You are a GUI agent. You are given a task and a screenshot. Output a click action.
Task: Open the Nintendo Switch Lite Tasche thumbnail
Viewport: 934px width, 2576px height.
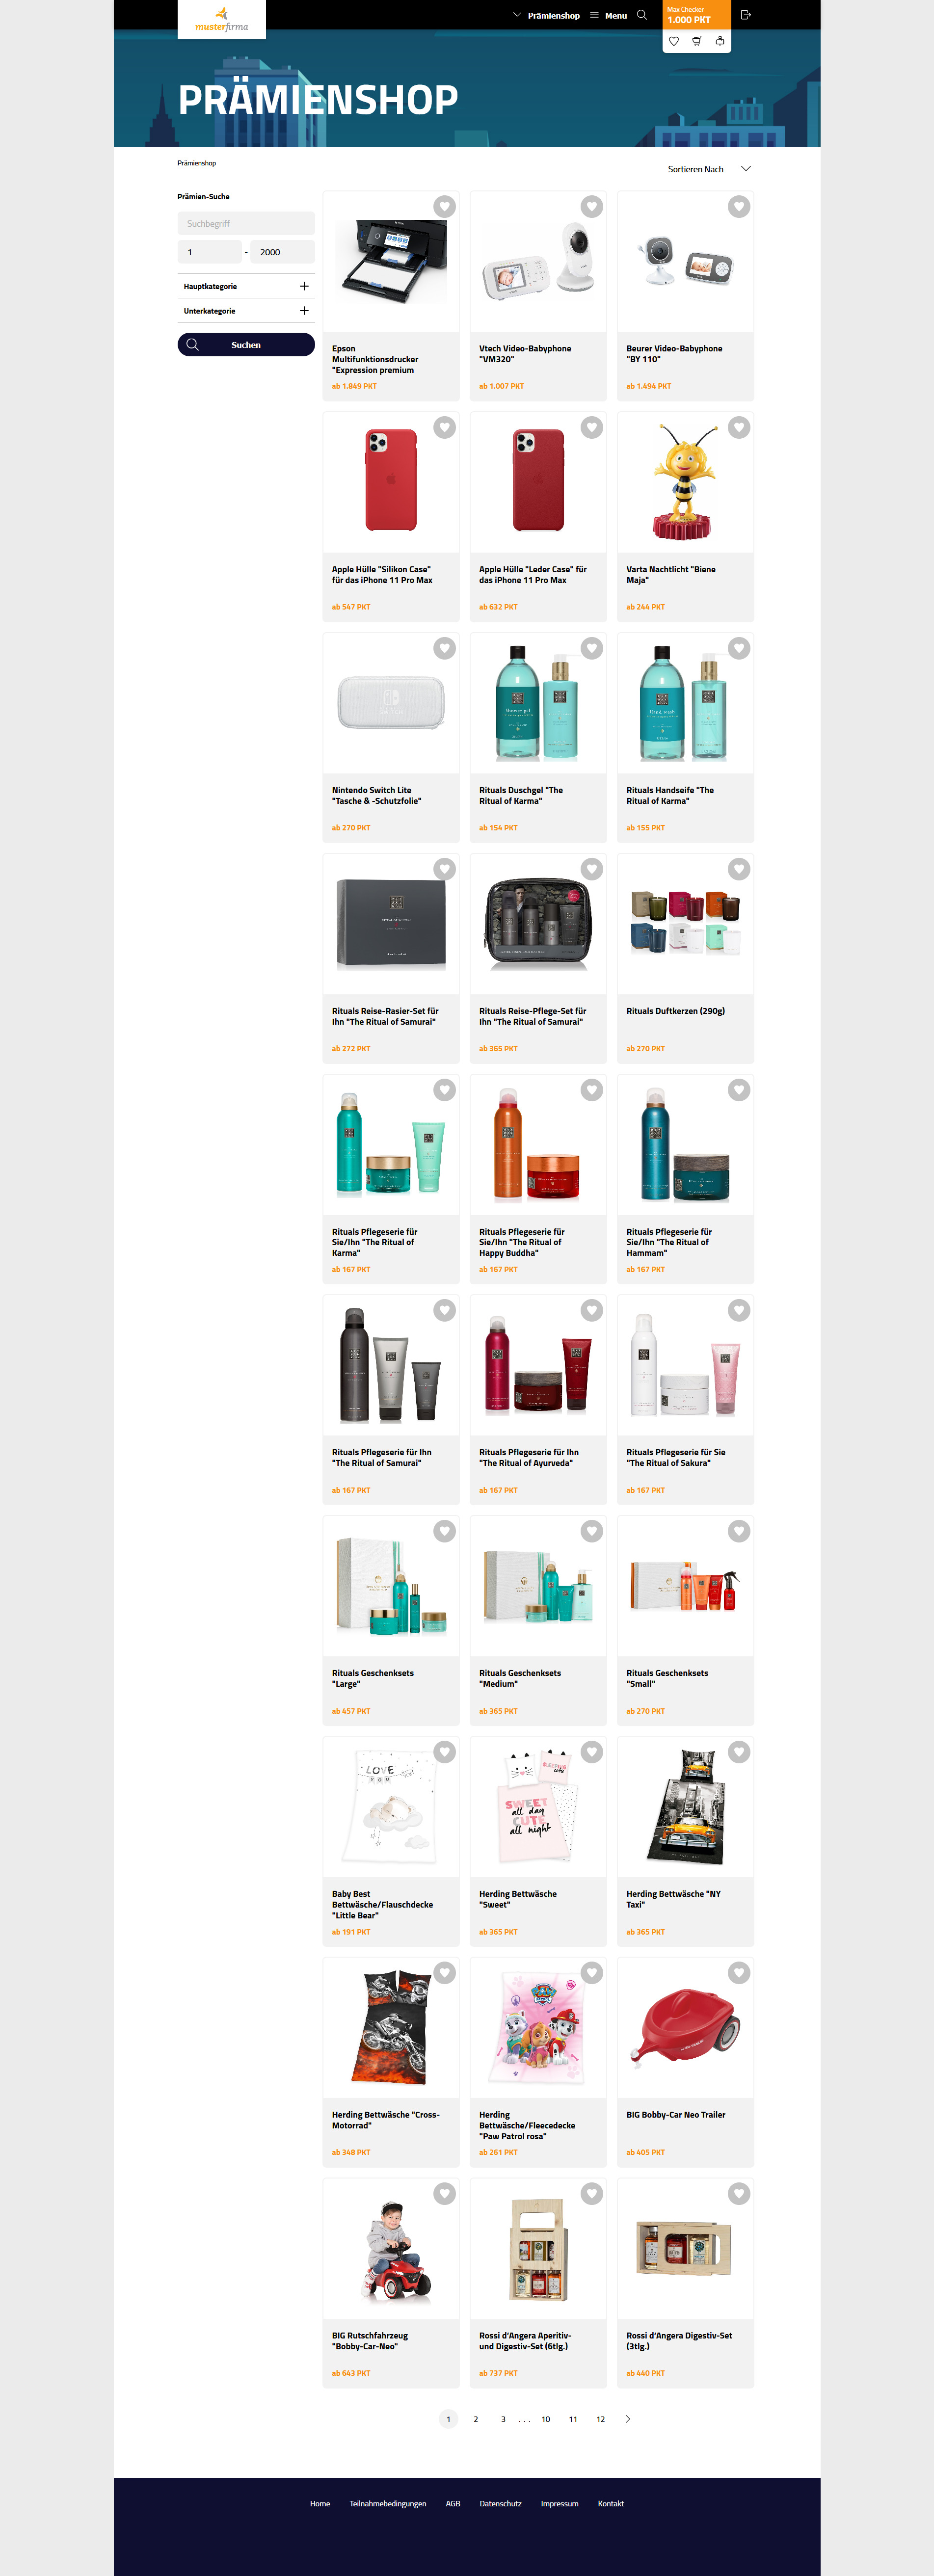(391, 703)
